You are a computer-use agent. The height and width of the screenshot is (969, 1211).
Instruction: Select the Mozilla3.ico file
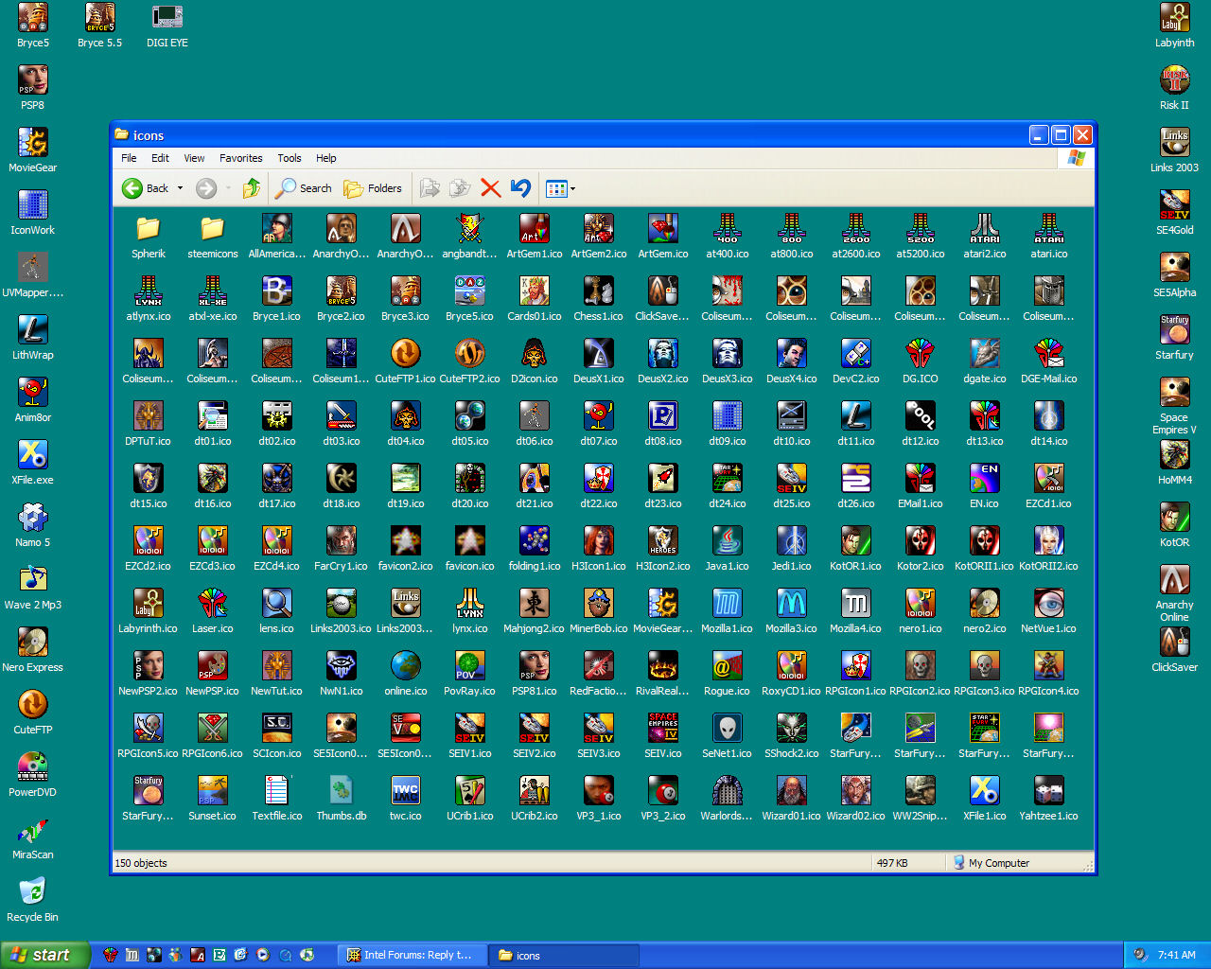click(791, 604)
